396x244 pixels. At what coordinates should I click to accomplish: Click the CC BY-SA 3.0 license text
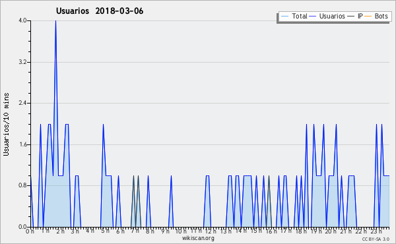click(x=376, y=239)
